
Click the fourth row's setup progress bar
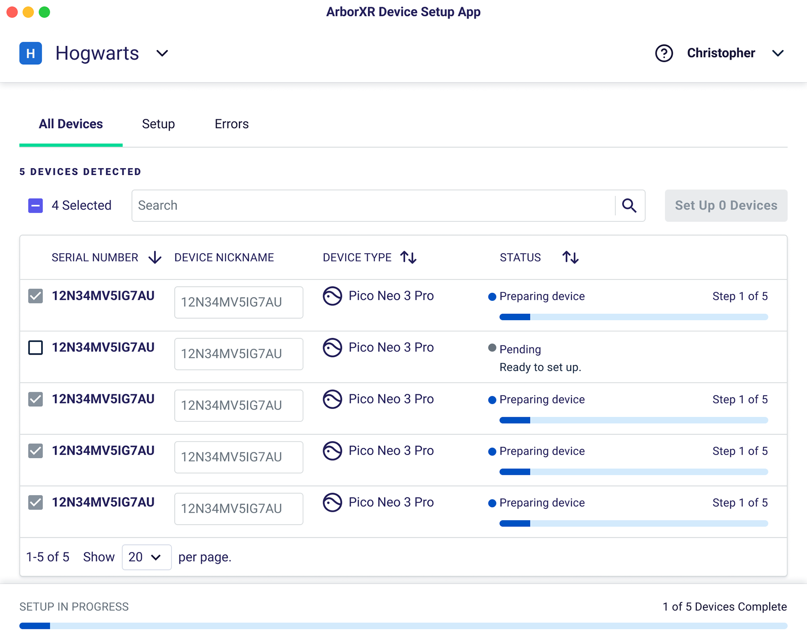pos(634,472)
